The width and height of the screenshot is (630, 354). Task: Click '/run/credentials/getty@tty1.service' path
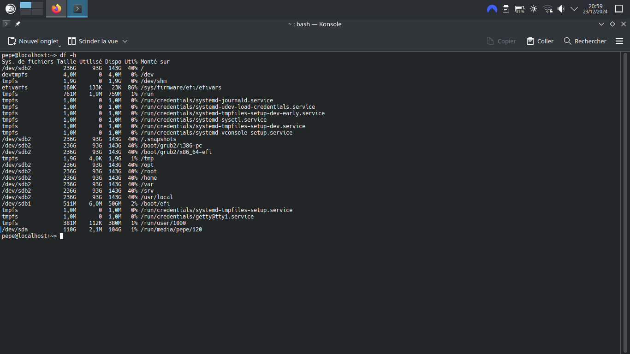(197, 217)
